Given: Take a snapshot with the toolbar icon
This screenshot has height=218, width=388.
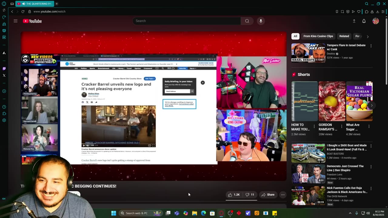Looking at the screenshot, I should point(342,12).
